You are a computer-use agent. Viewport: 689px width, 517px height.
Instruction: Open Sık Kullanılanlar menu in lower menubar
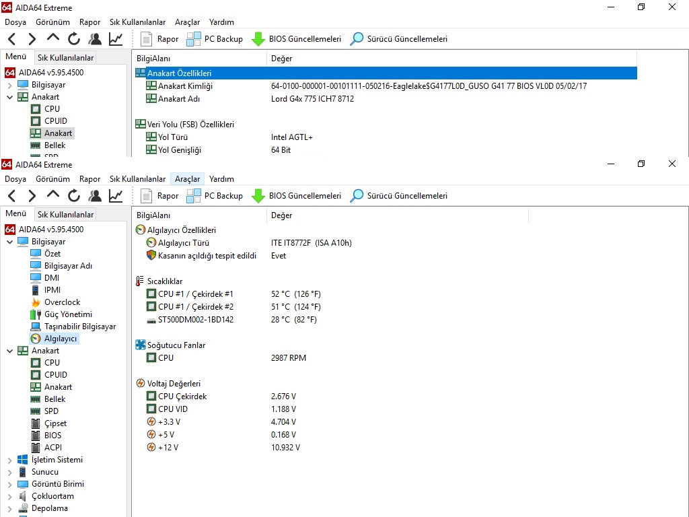(137, 179)
